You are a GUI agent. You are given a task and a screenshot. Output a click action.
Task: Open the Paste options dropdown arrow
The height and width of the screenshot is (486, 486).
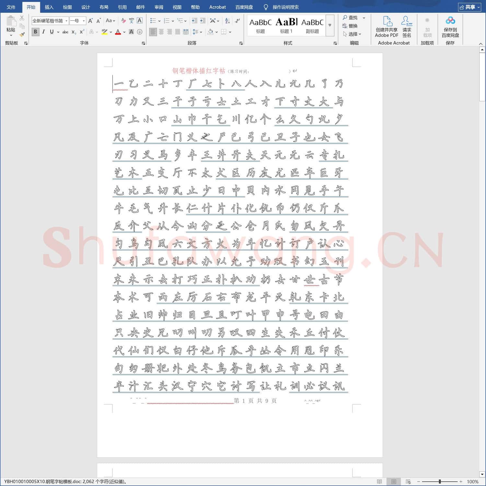[11, 35]
